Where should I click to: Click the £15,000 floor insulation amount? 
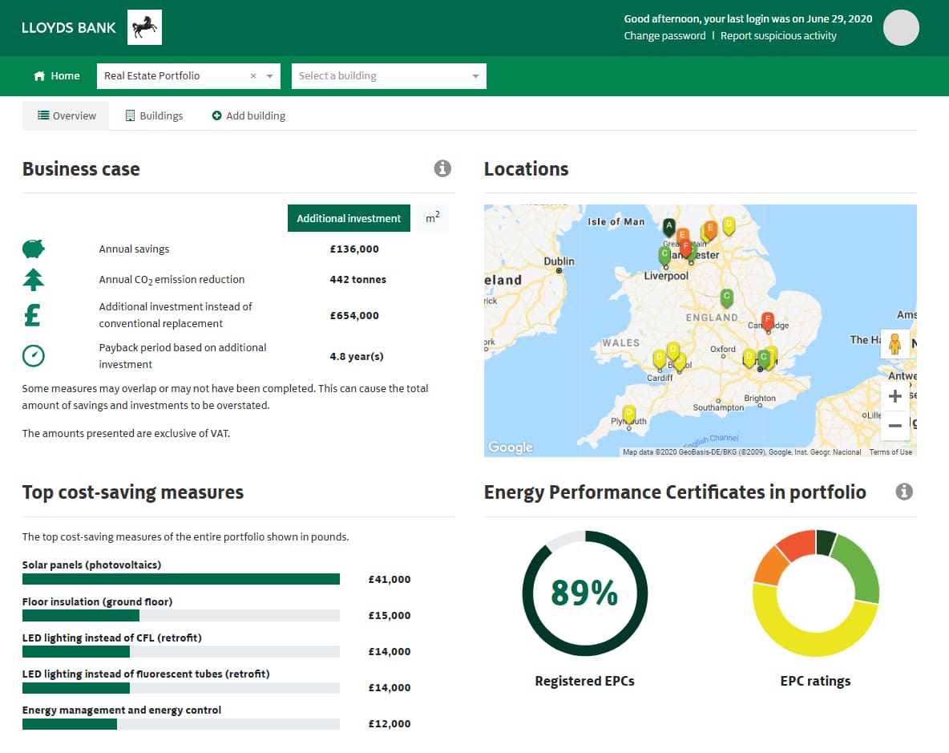coord(390,616)
